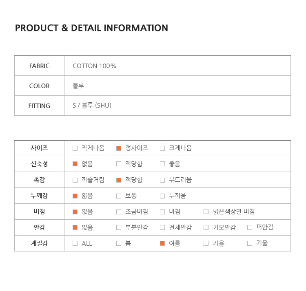
Task: Toggle the 정사이즈 checkbox
Action: (119, 148)
